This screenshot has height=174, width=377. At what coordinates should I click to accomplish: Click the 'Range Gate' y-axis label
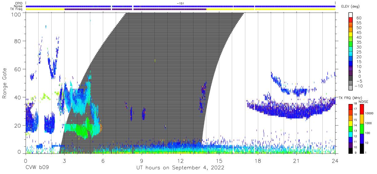5,83
